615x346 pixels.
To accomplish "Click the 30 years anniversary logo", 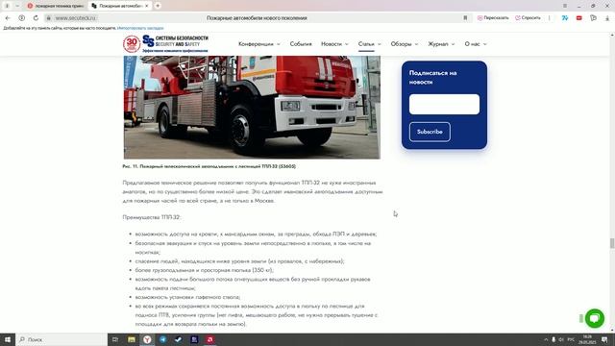I will point(132,44).
